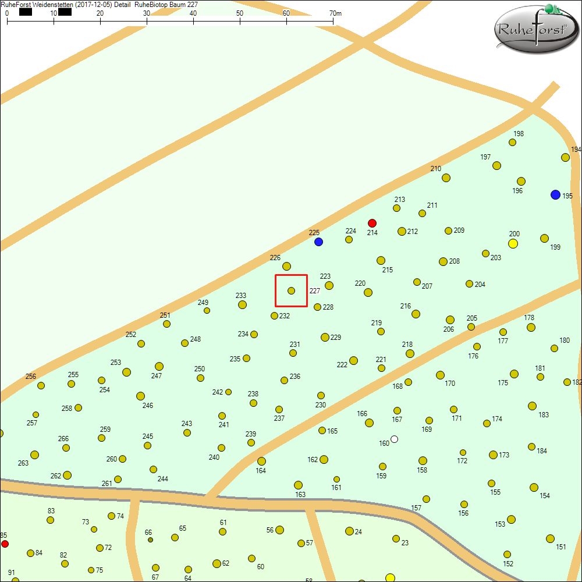Viewport: 582px width, 582px height.
Task: Click the blue tree marker 195
Action: 555,194
